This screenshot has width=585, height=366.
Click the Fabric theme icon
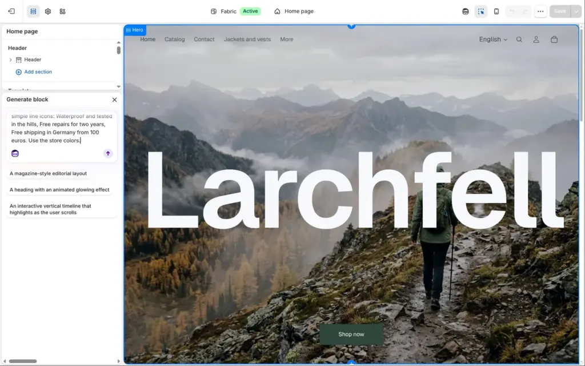coord(214,11)
